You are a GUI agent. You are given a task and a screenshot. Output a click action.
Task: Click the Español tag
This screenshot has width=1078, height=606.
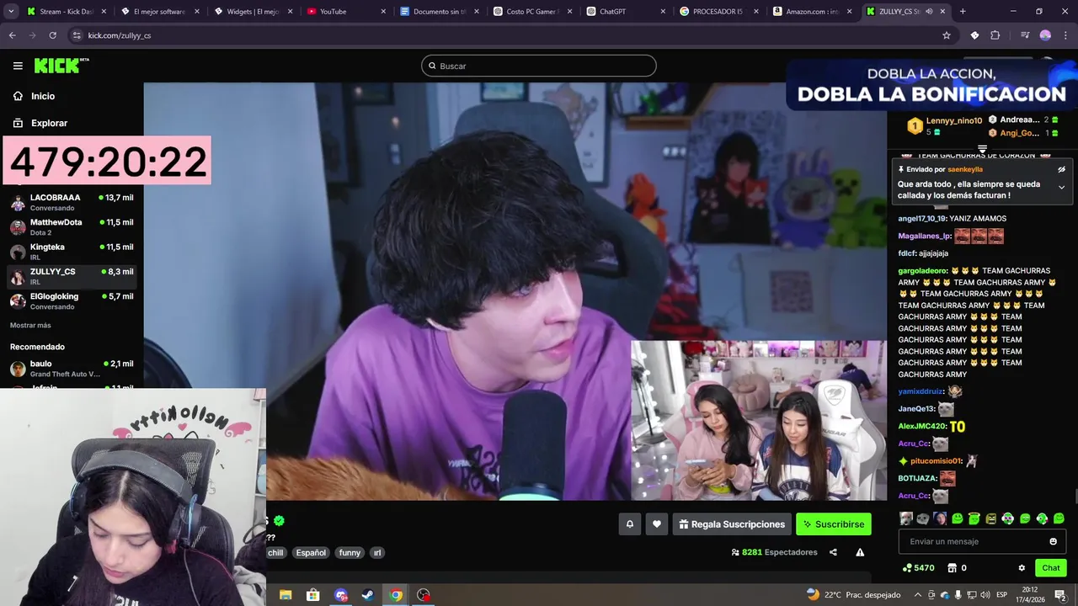(x=311, y=553)
